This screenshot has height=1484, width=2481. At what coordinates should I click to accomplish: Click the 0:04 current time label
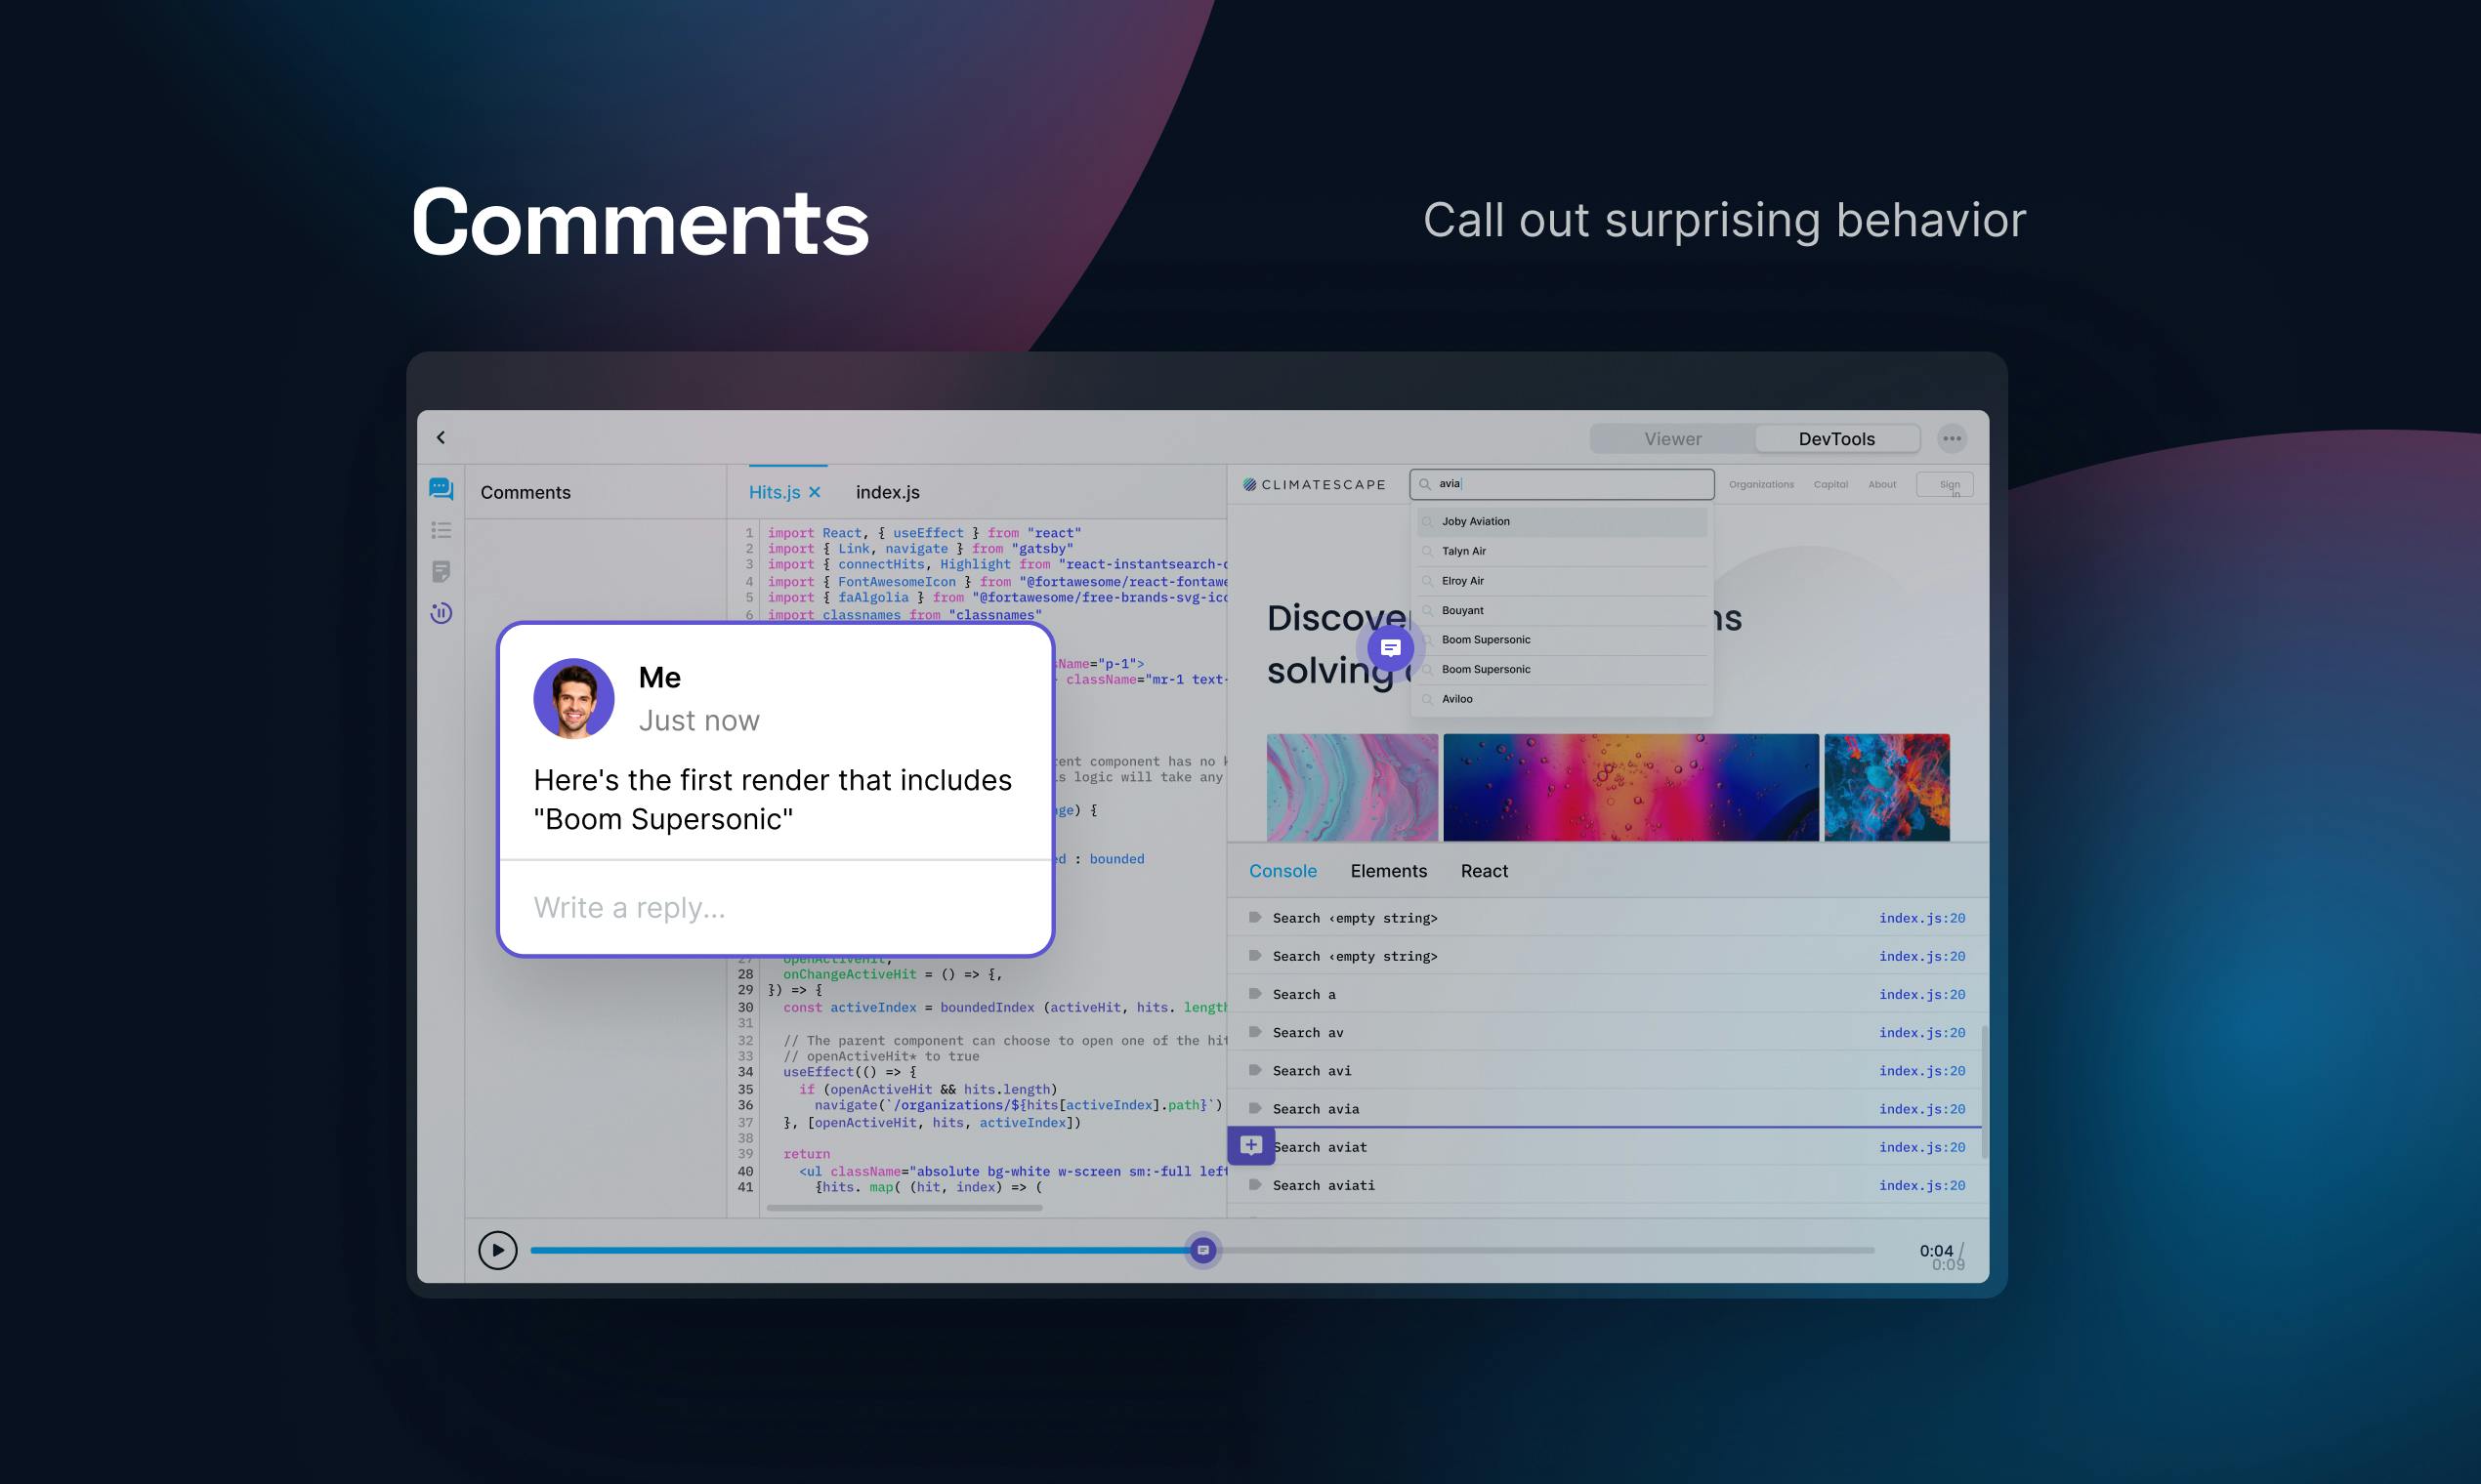pos(1936,1250)
